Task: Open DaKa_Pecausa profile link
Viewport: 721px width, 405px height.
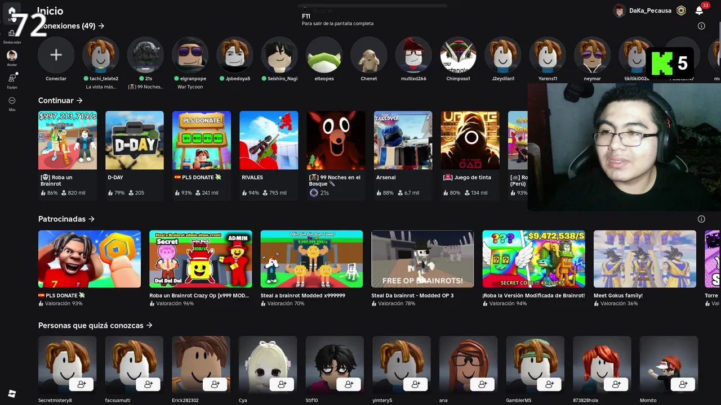Action: point(642,11)
